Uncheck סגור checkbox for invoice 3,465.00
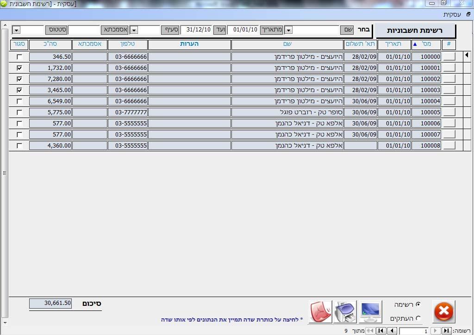The image size is (474, 335). pyautogui.click(x=19, y=90)
